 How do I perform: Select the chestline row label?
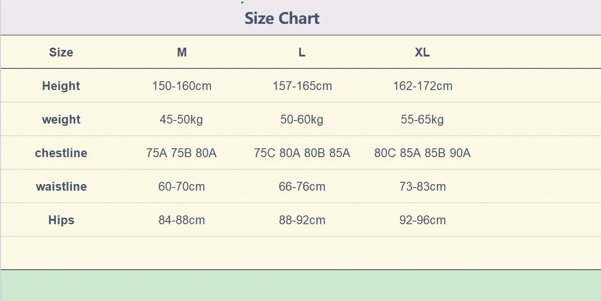[61, 153]
